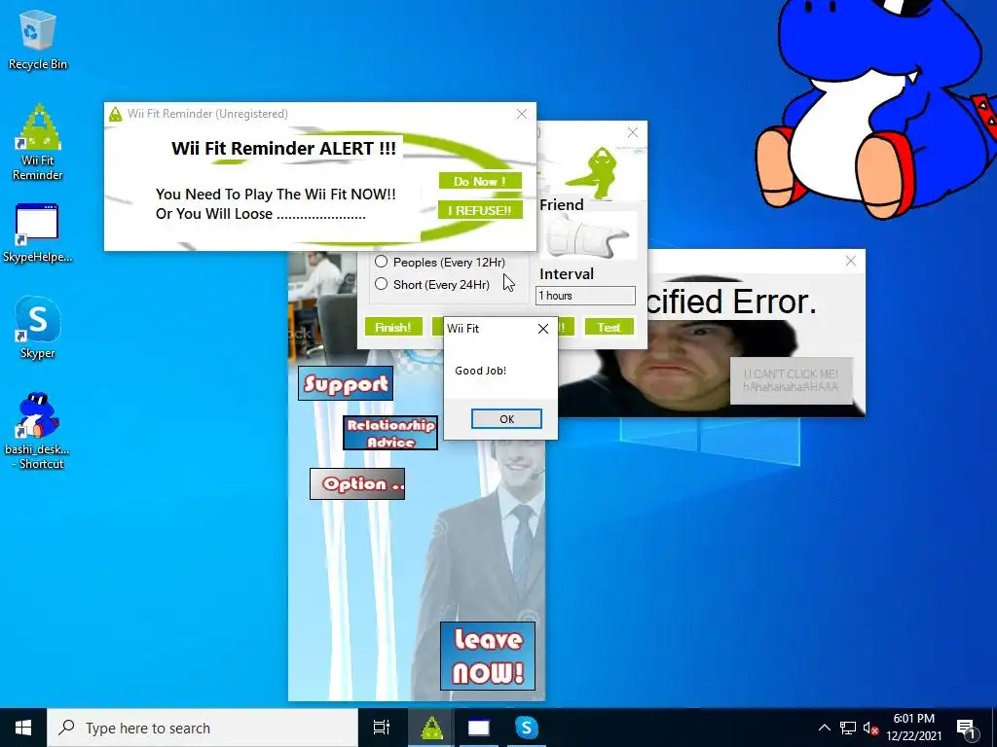
Task: Click the Wii balance board Friend image
Action: (x=588, y=236)
